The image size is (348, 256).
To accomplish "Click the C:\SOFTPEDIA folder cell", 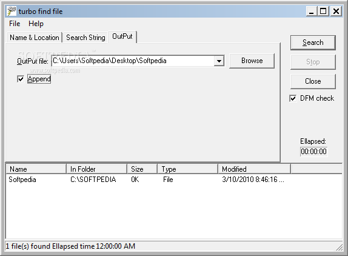I will point(93,180).
